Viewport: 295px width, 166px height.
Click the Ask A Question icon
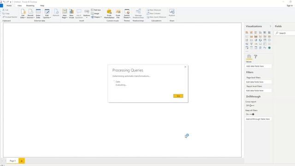(79, 11)
